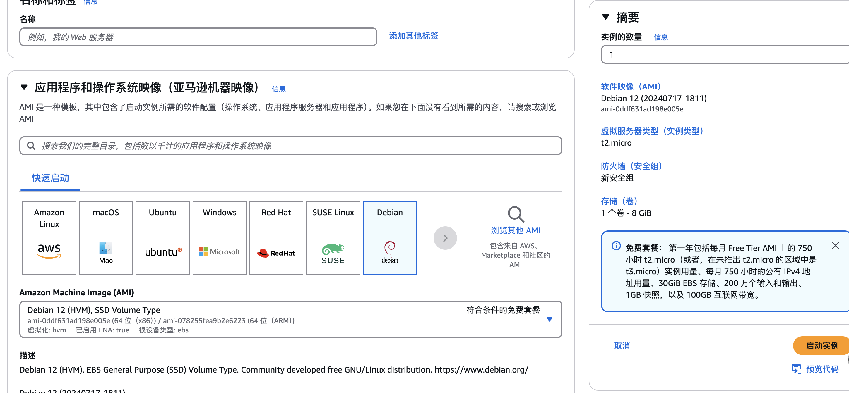Click the search icon in AMI catalog field
Image resolution: width=849 pixels, height=393 pixels.
pos(31,146)
